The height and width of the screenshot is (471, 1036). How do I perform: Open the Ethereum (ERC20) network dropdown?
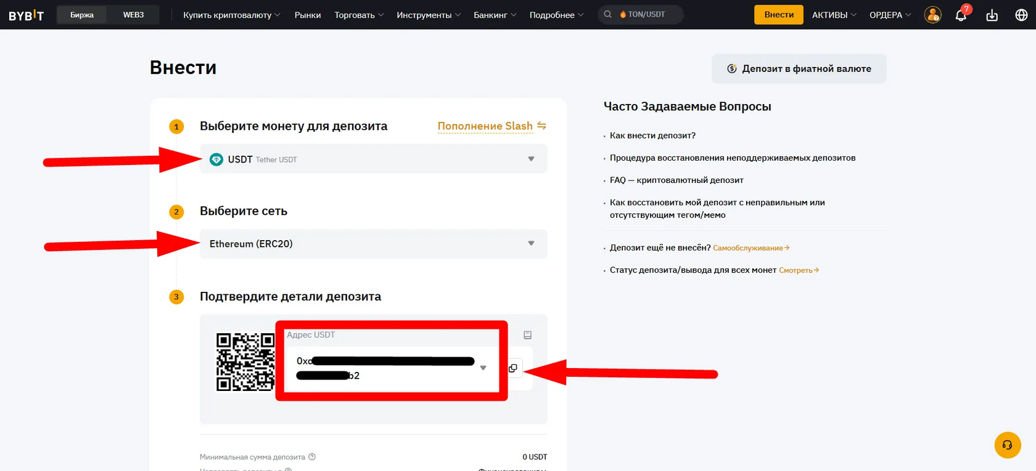[x=373, y=244]
